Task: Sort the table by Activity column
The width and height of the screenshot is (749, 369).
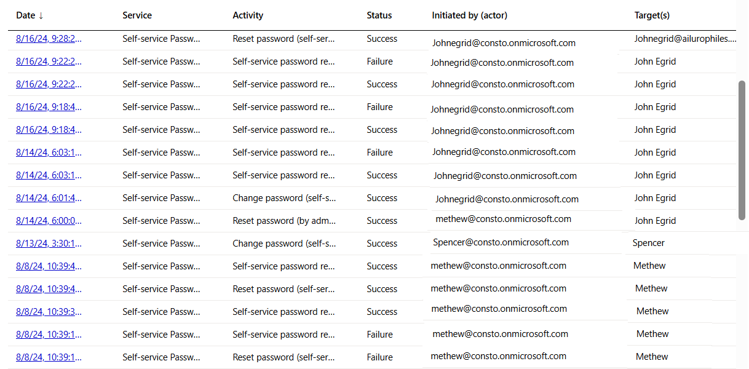Action: point(248,15)
